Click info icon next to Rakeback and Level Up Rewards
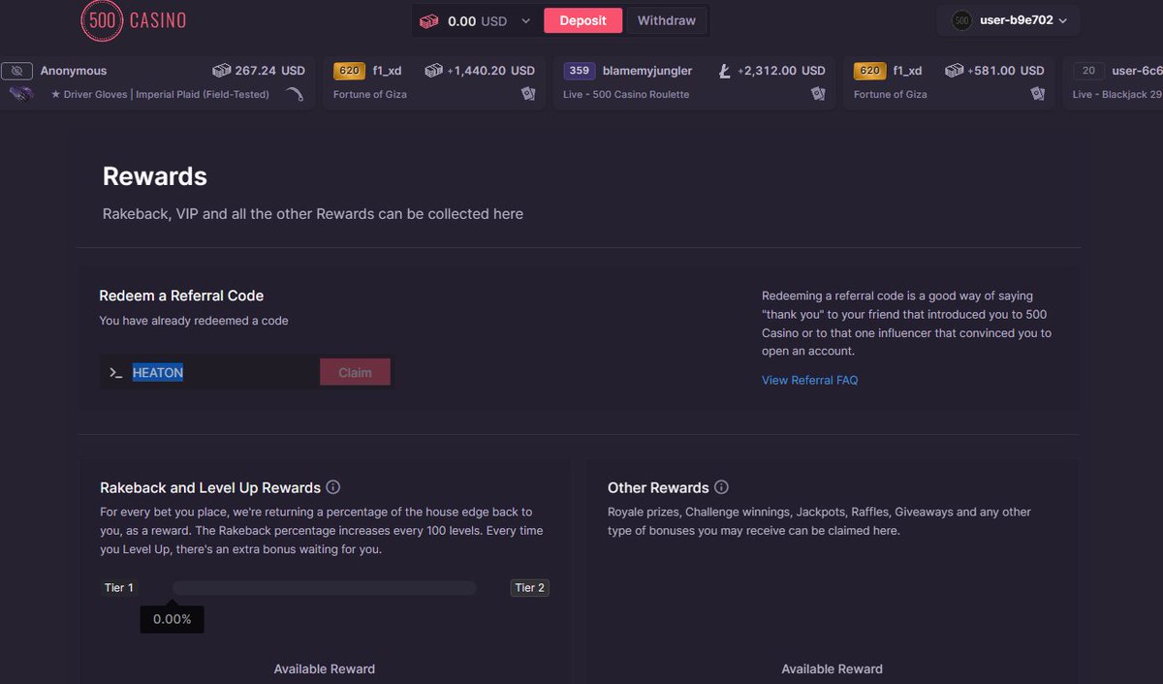The image size is (1163, 684). [x=333, y=487]
